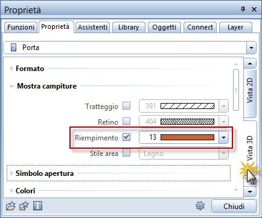This screenshot has width=262, height=218.
Task: Click down arrow below Vista 3D tab
Action: click(x=250, y=192)
